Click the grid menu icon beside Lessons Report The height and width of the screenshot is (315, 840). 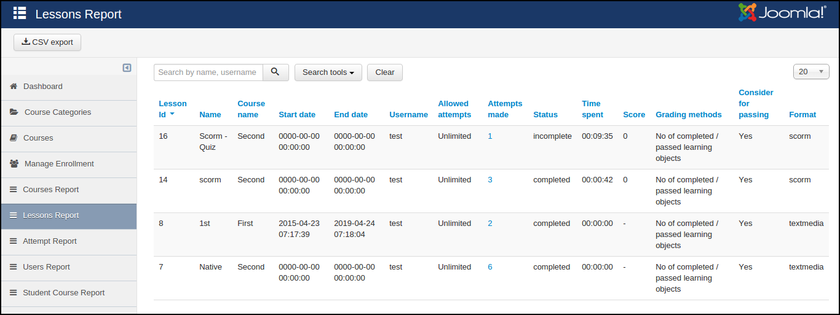pyautogui.click(x=20, y=14)
